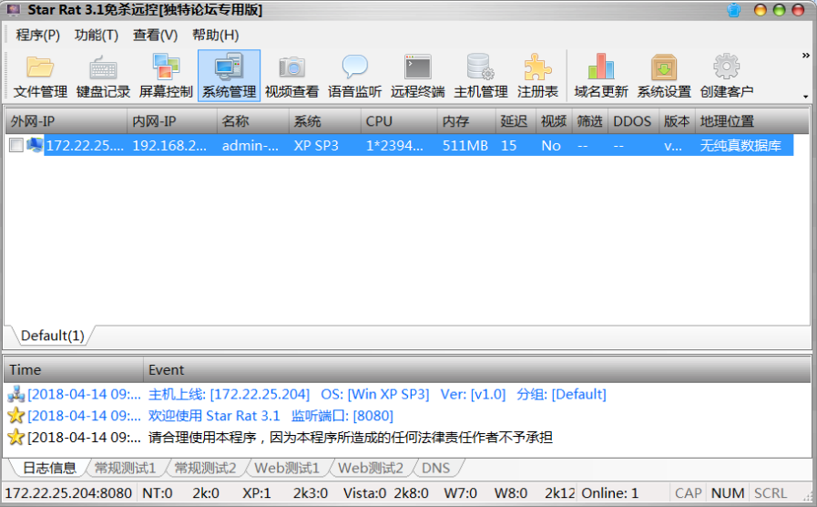Select the 192.168.2... internal IP cell

(169, 146)
